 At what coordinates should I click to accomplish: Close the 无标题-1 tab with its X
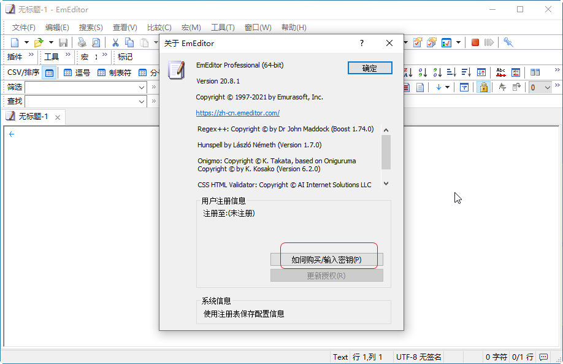pos(58,117)
